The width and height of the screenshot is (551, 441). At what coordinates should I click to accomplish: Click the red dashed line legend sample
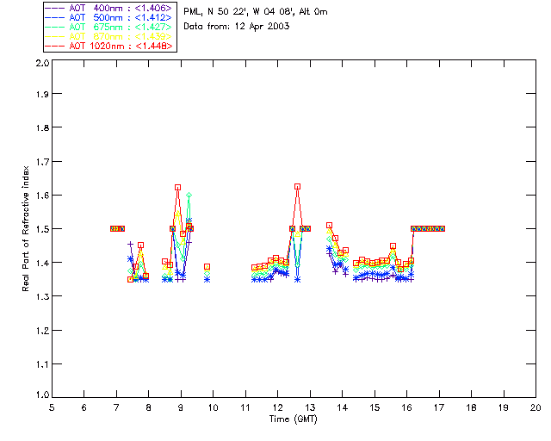click(x=55, y=46)
